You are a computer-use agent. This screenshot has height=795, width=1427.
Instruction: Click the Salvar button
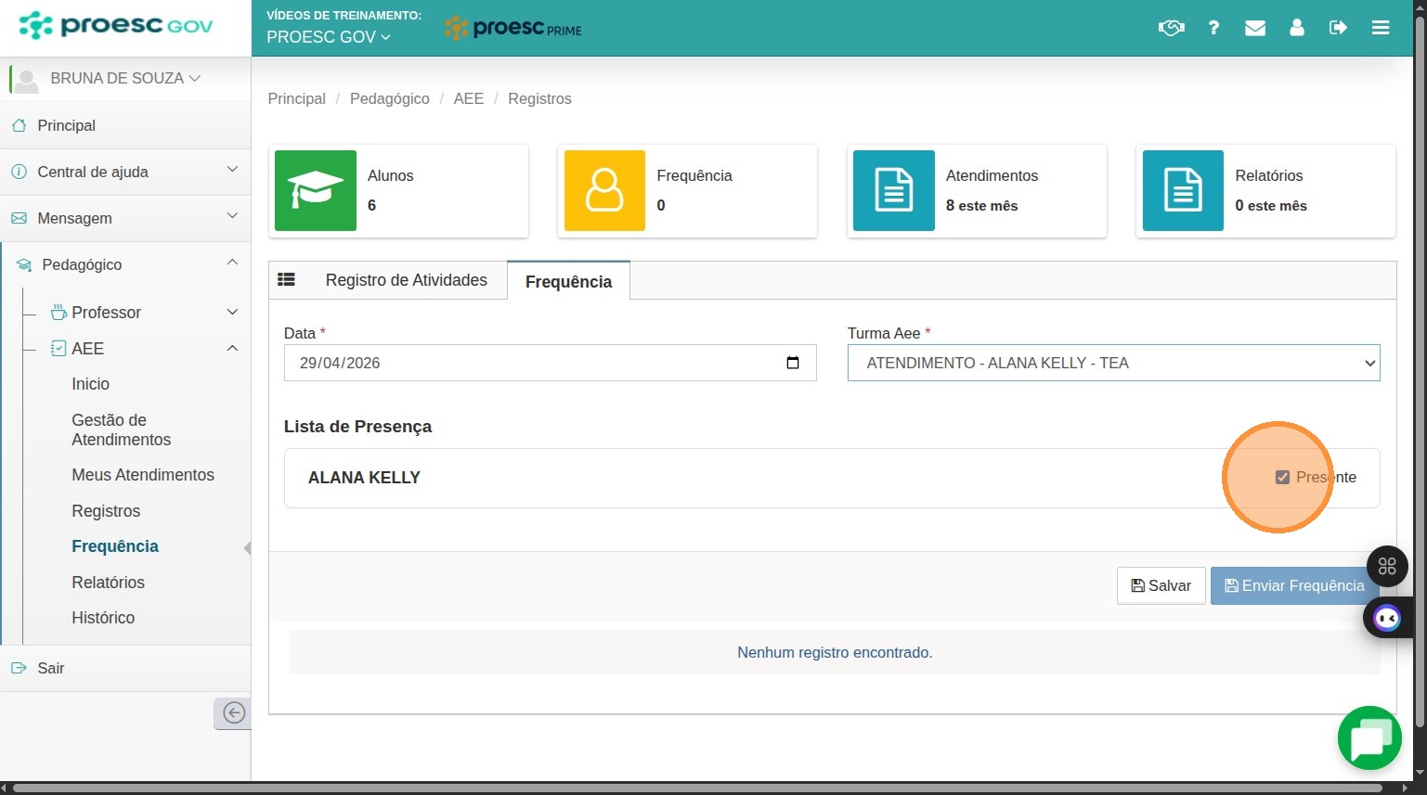1161,585
